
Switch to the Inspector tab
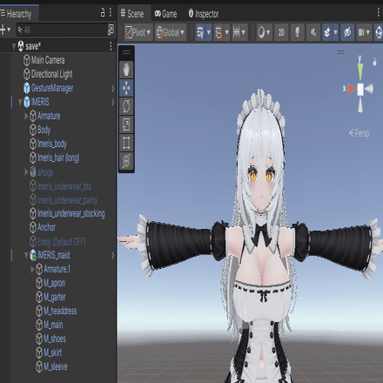coord(204,14)
